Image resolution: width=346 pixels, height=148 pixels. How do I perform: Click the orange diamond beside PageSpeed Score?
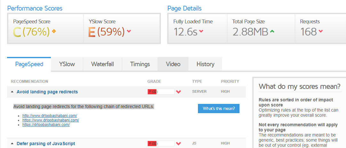pyautogui.click(x=54, y=31)
